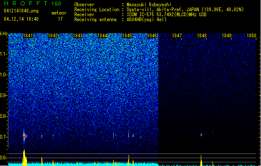Click the 1842 time marker
261x166 pixels.
[53, 36]
